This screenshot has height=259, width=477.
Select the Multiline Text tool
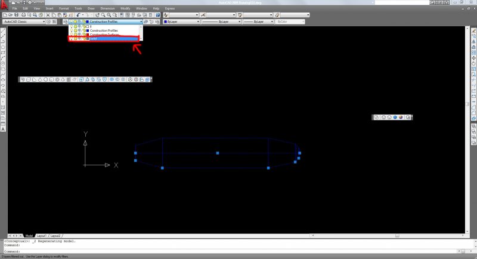pos(3,129)
